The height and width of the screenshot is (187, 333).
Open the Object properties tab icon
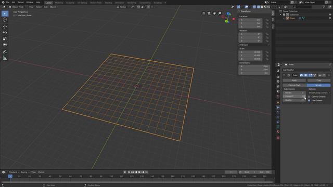pyautogui.click(x=278, y=102)
